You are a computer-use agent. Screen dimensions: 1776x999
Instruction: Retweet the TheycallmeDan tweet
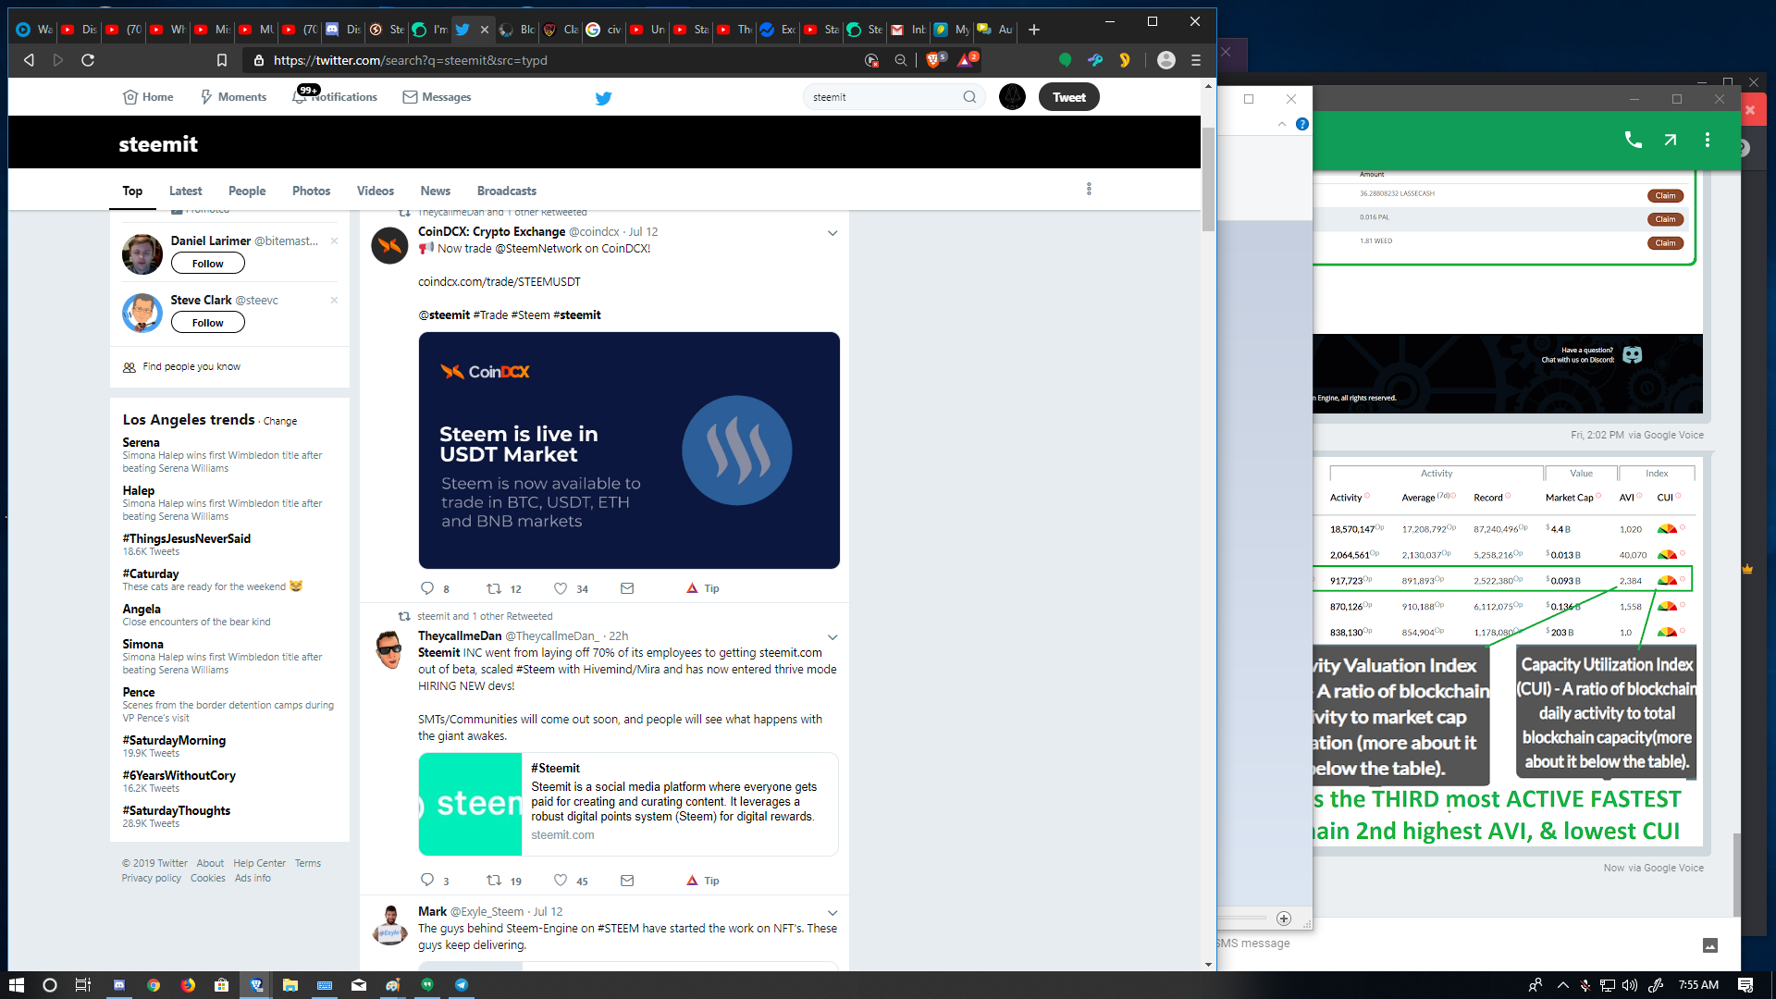[x=494, y=881]
